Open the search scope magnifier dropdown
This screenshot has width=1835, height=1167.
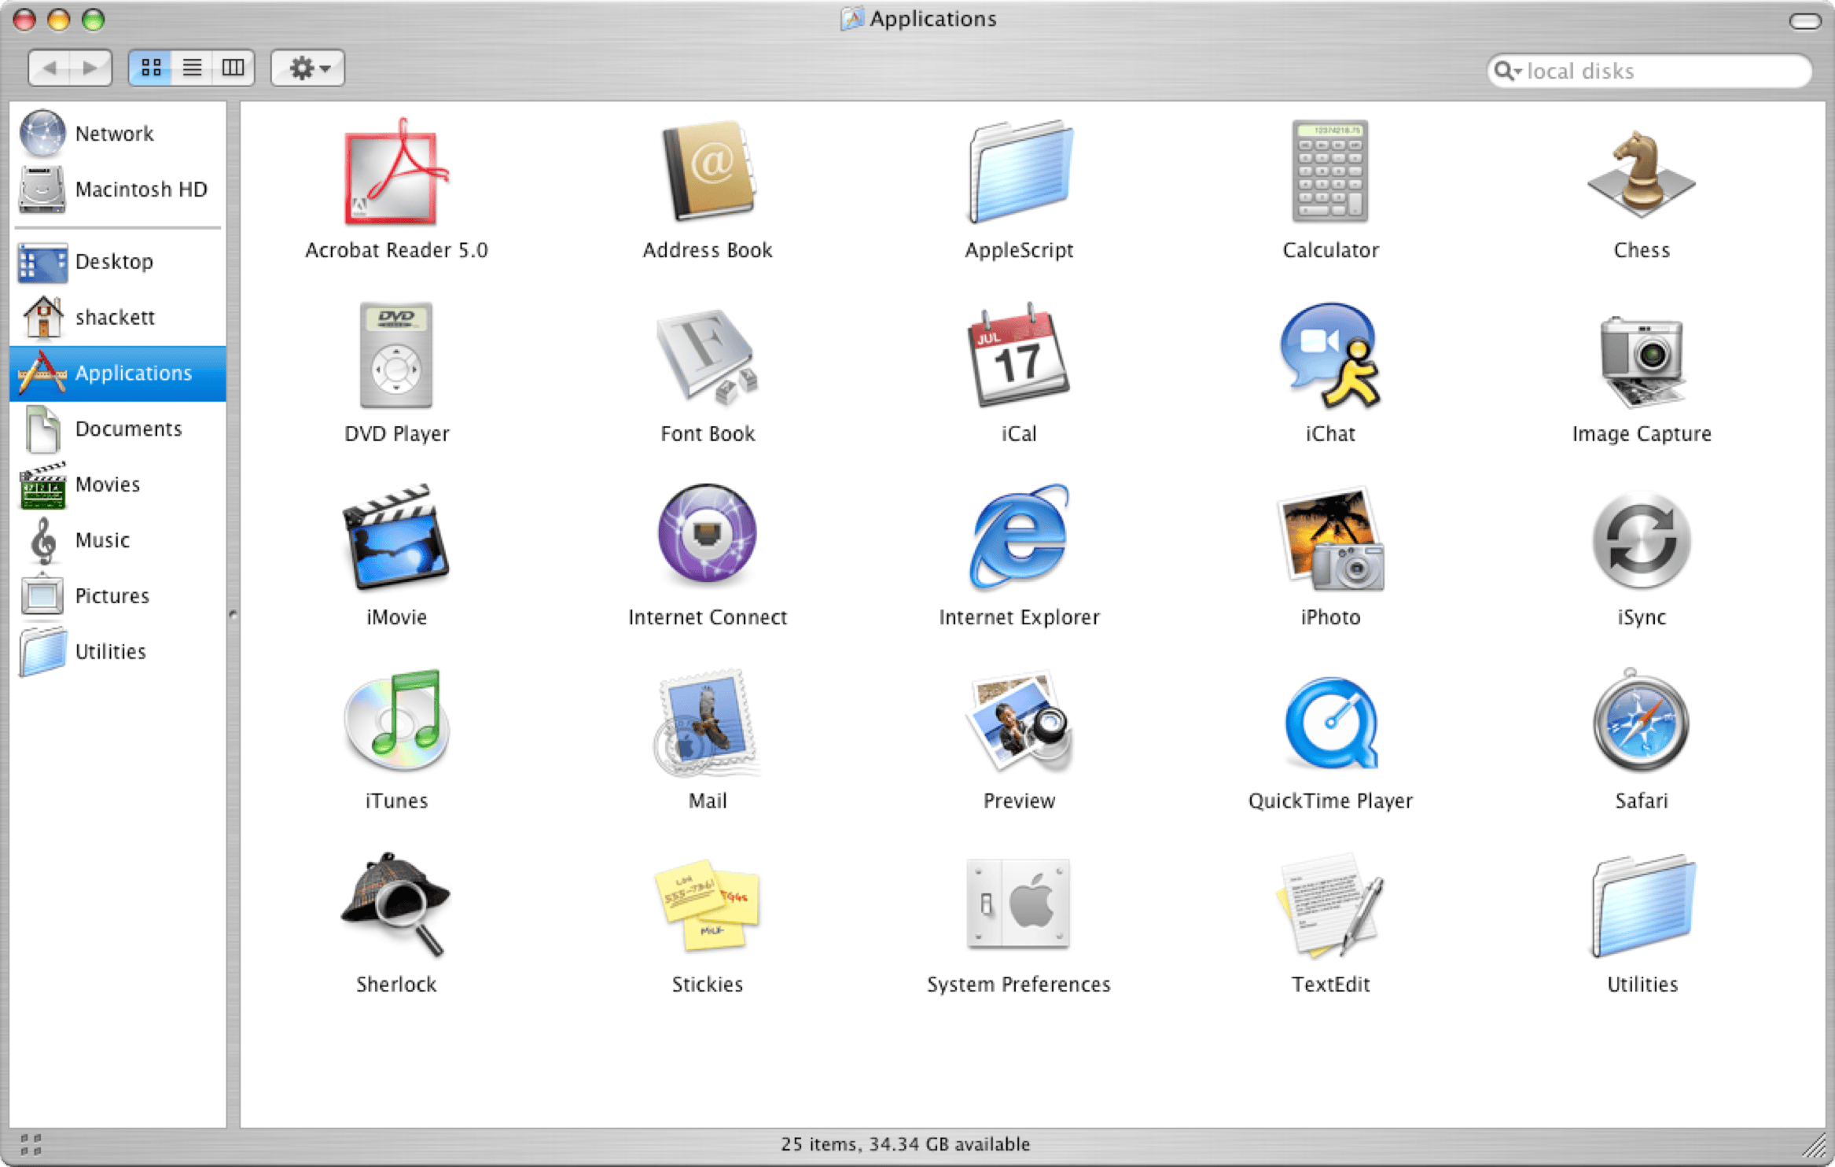[1507, 71]
